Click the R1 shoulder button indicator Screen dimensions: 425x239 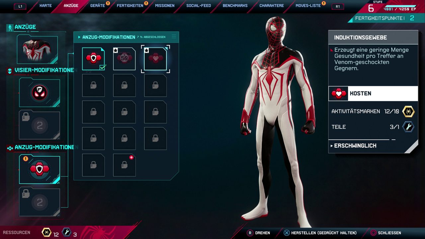coord(338,6)
